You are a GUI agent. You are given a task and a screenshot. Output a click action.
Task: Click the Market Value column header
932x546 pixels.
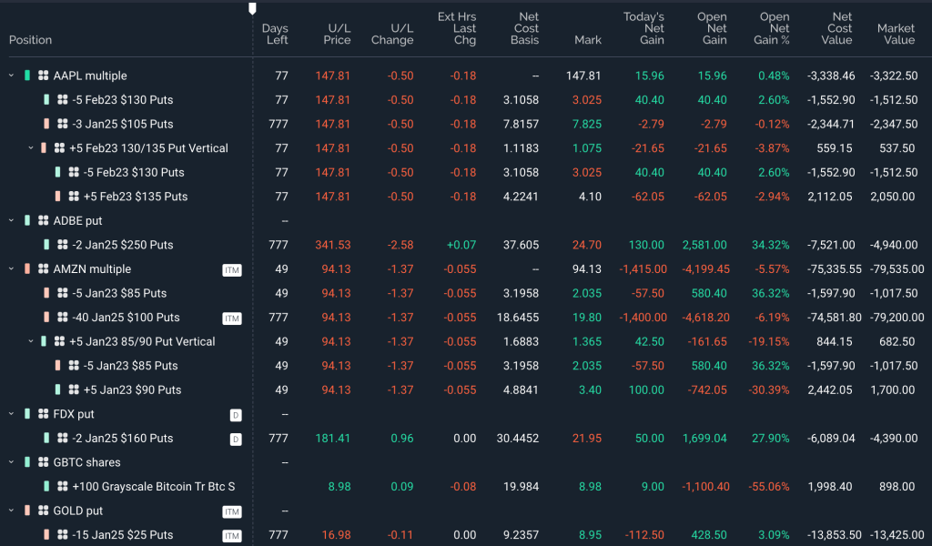click(896, 34)
